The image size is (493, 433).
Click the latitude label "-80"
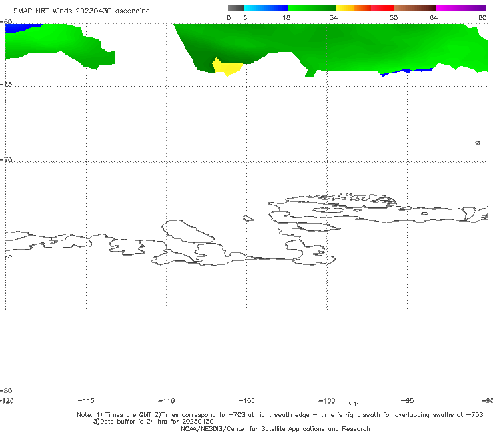coord(6,390)
